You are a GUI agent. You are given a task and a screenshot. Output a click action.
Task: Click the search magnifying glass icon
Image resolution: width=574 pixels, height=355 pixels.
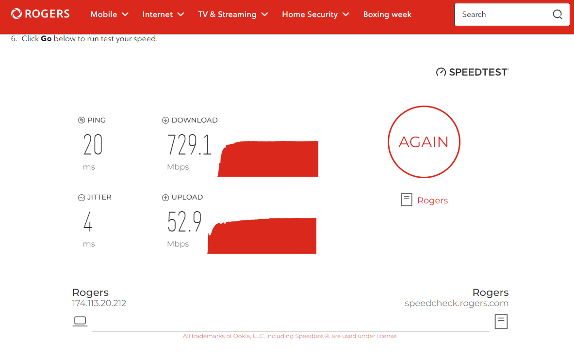click(x=558, y=15)
